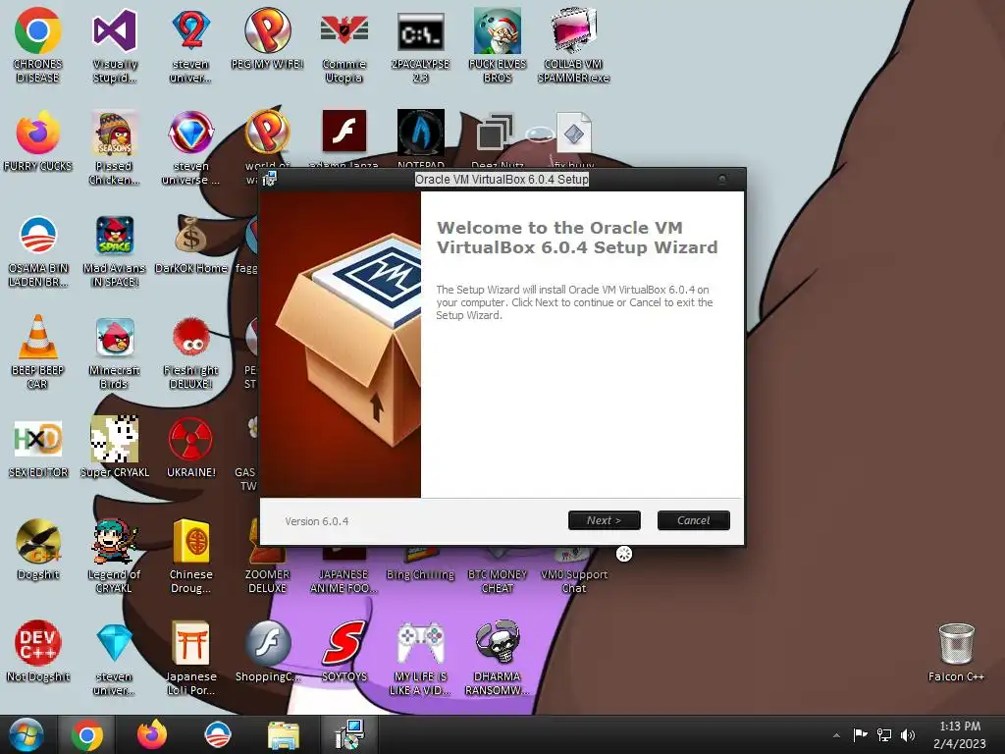Click the Next button in VirtualBox Setup
The image size is (1005, 754).
(x=604, y=520)
